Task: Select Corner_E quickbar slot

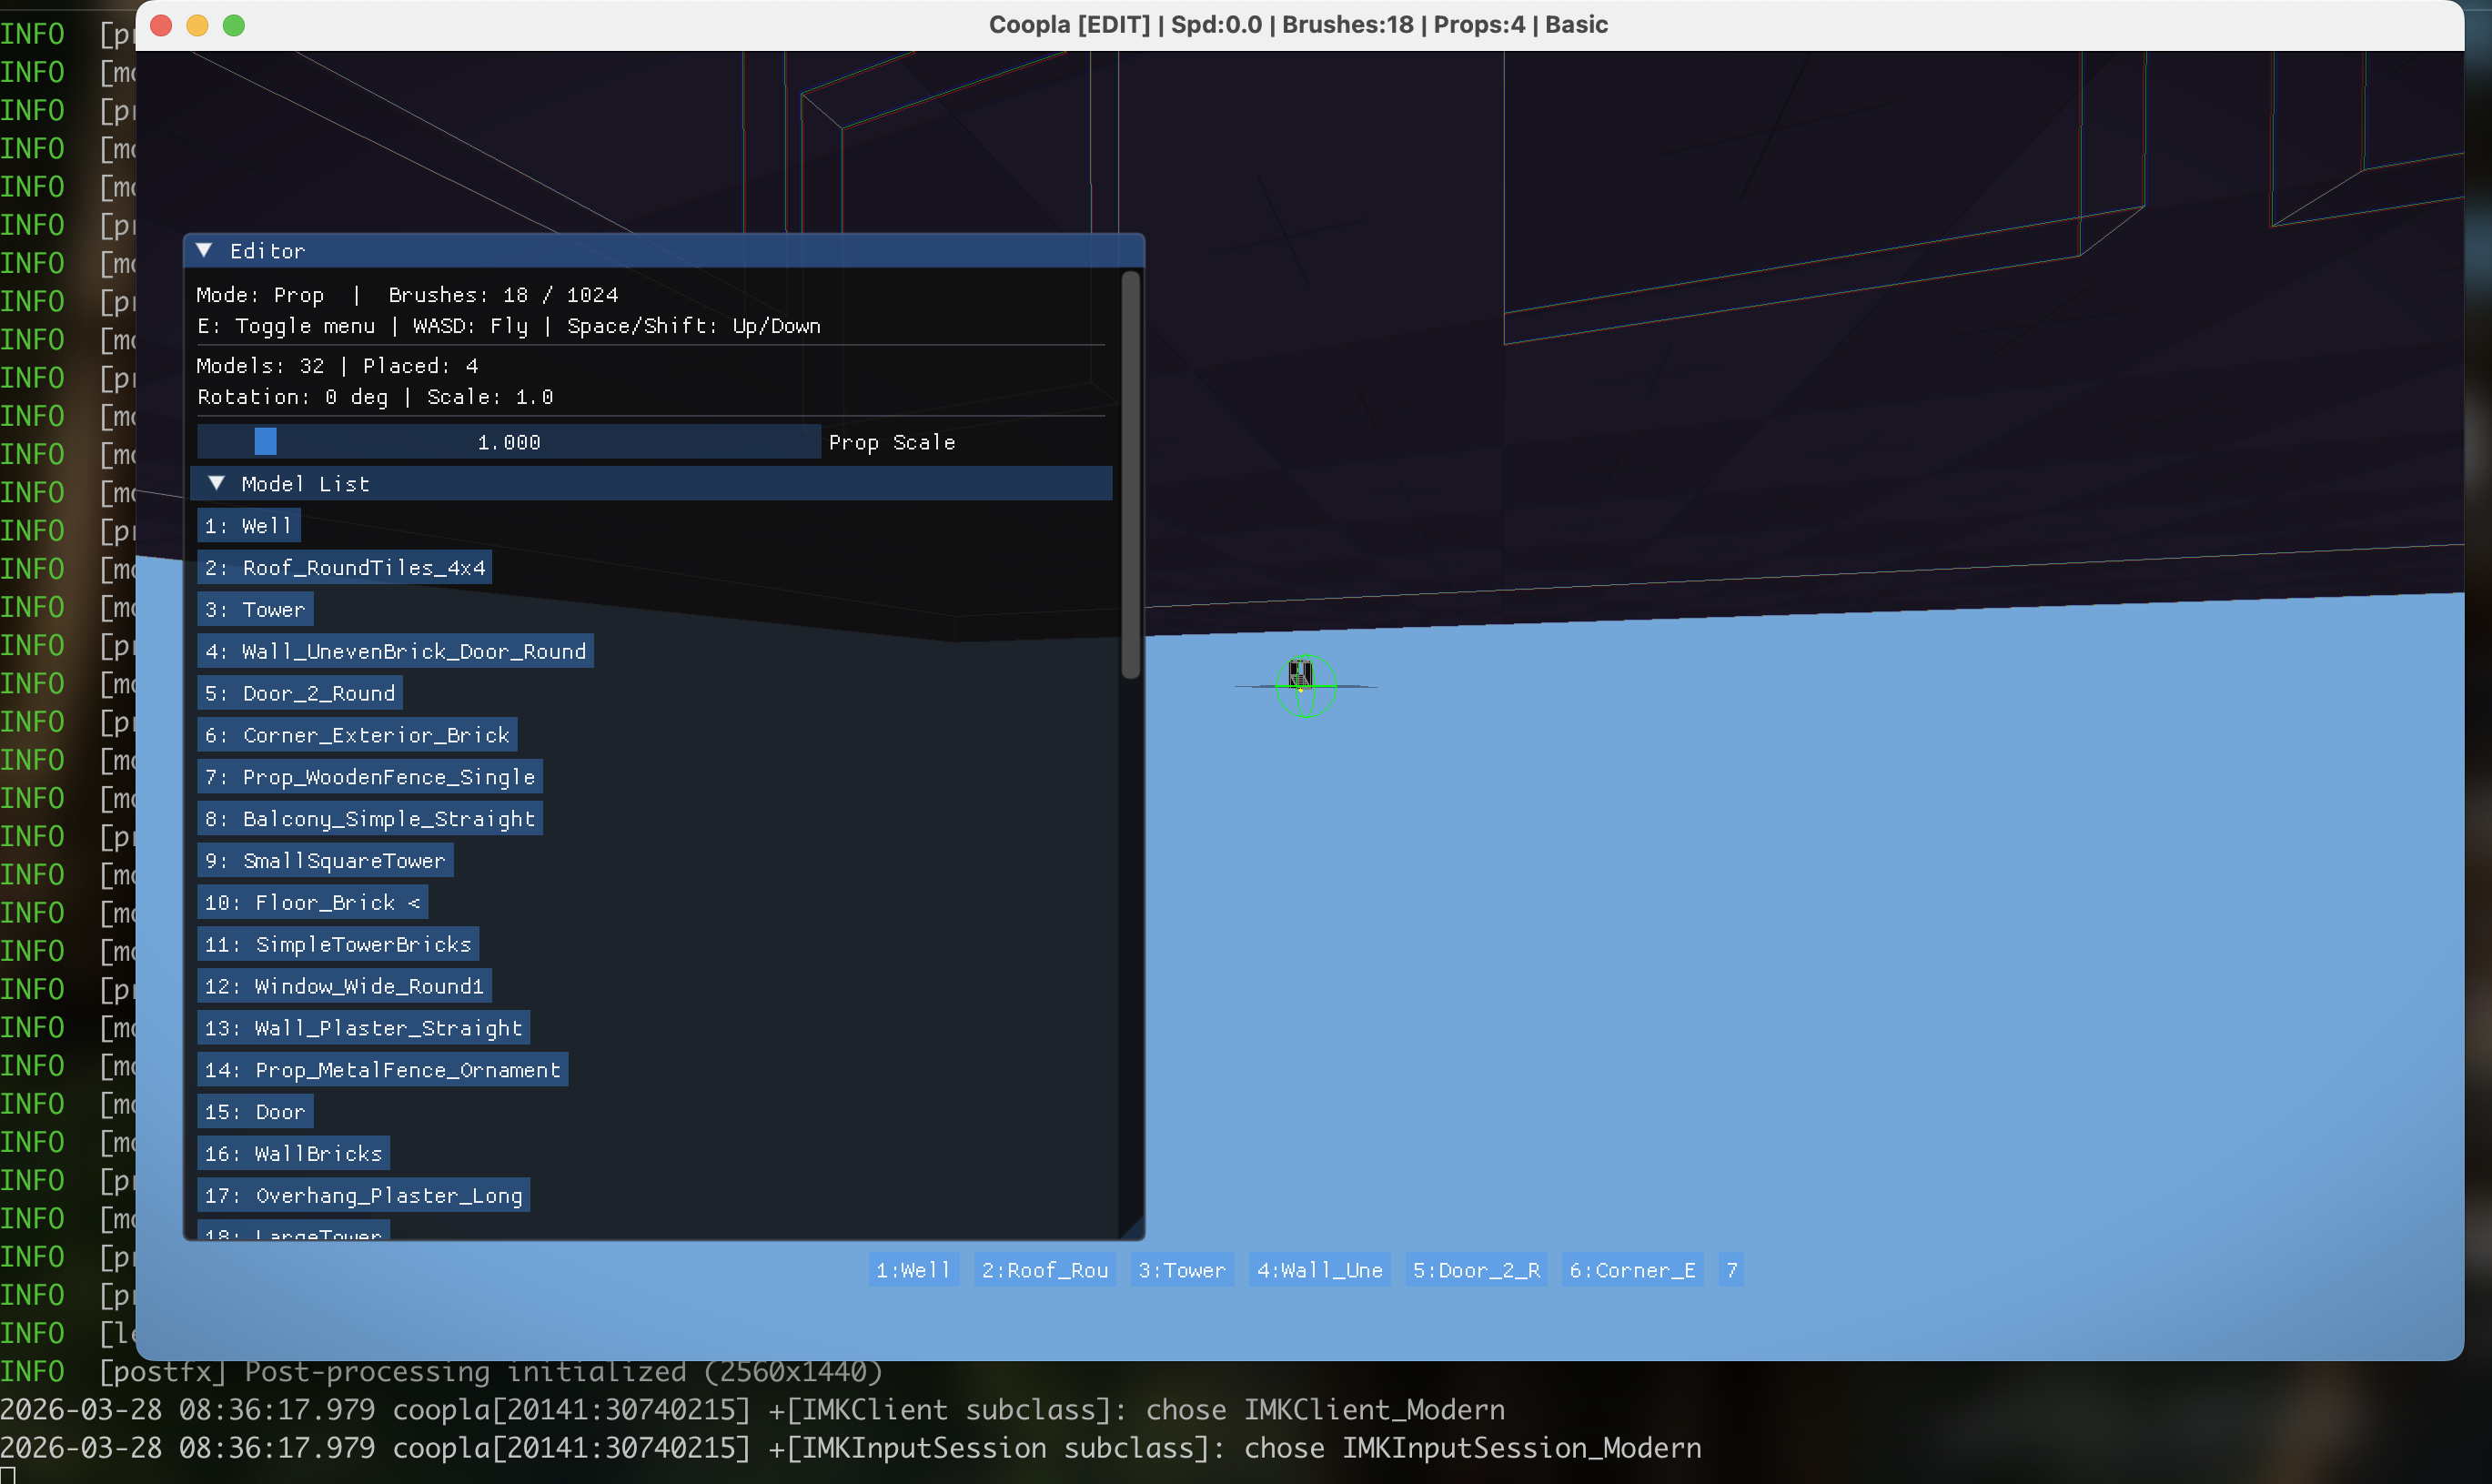Action: click(x=1631, y=1269)
